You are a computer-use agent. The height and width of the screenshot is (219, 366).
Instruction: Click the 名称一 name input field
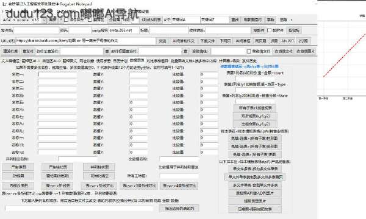(x=57, y=74)
